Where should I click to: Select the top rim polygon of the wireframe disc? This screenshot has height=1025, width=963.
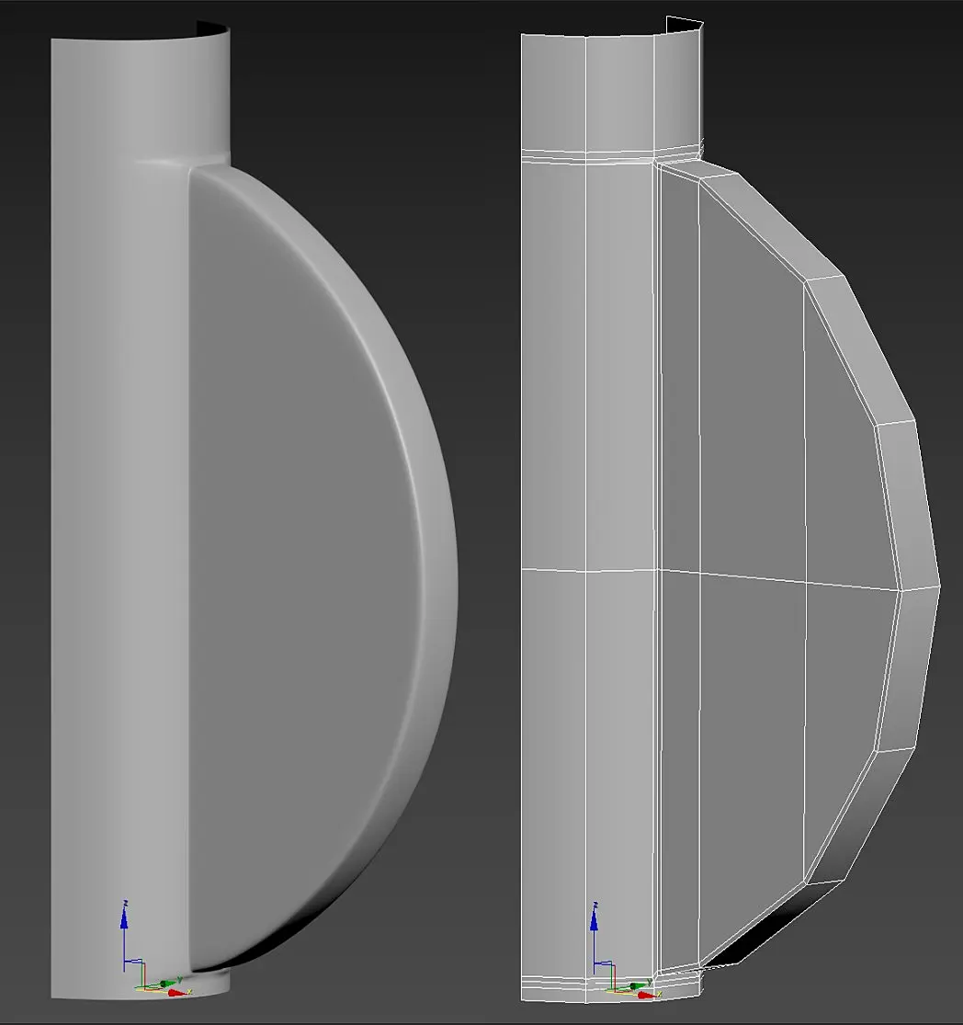(699, 169)
